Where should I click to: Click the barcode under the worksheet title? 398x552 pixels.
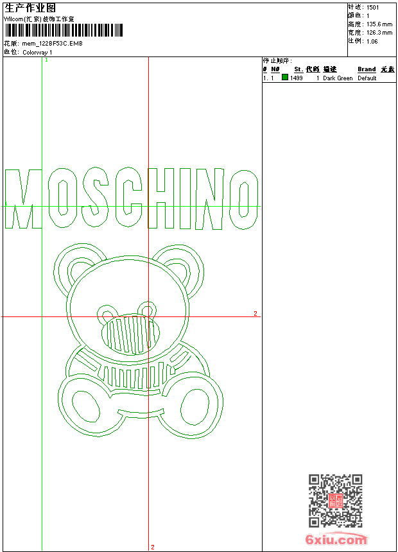[x=64, y=31]
